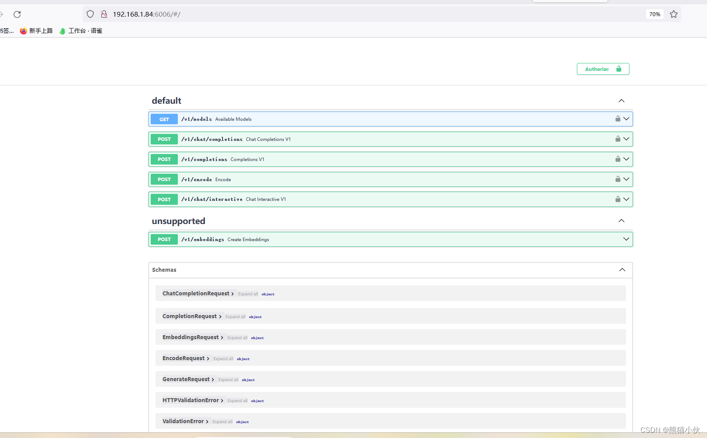Image resolution: width=707 pixels, height=438 pixels.
Task: Open the 工作台 · 语雀 bookmark
Action: pyautogui.click(x=81, y=31)
